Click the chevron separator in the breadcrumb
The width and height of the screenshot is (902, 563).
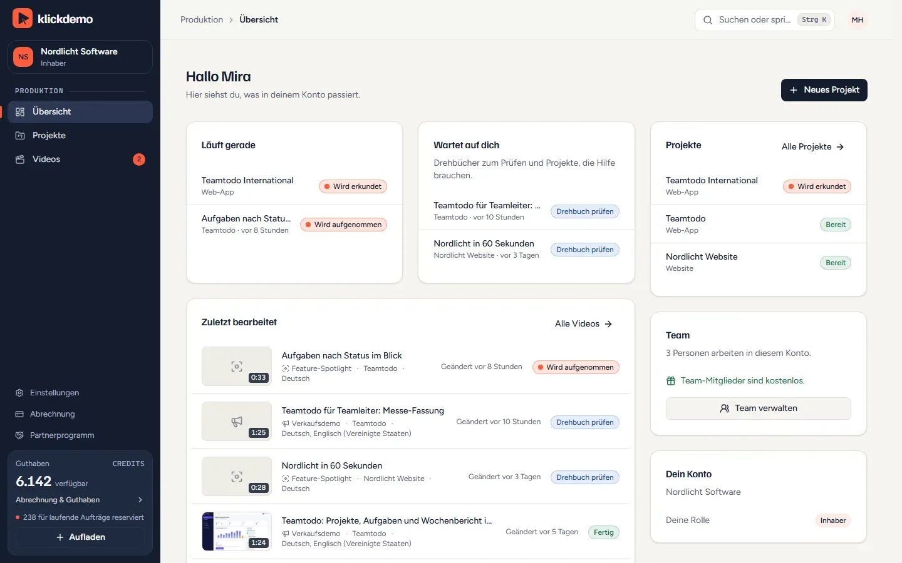[x=231, y=20]
